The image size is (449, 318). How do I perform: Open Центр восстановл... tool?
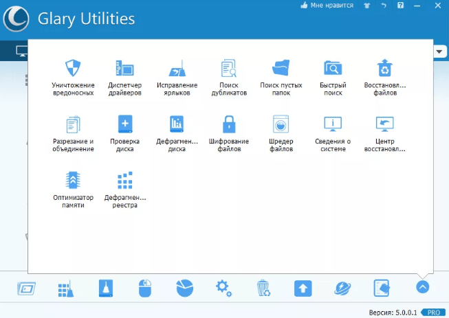[x=385, y=133]
